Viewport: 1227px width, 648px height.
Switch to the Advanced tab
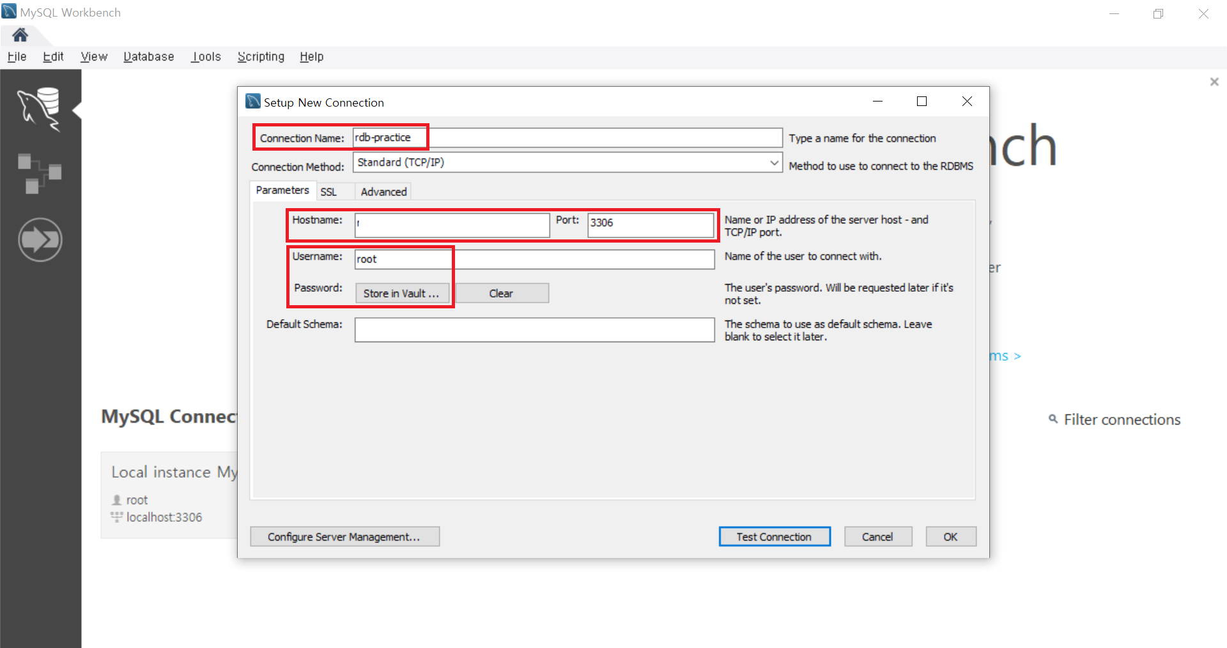click(383, 192)
